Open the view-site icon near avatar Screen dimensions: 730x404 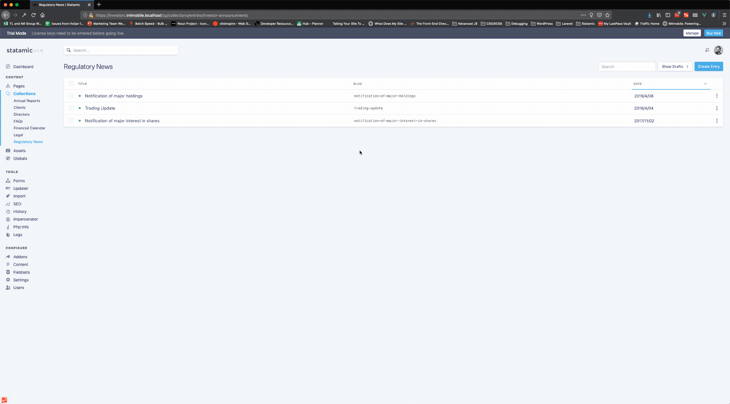pyautogui.click(x=707, y=50)
